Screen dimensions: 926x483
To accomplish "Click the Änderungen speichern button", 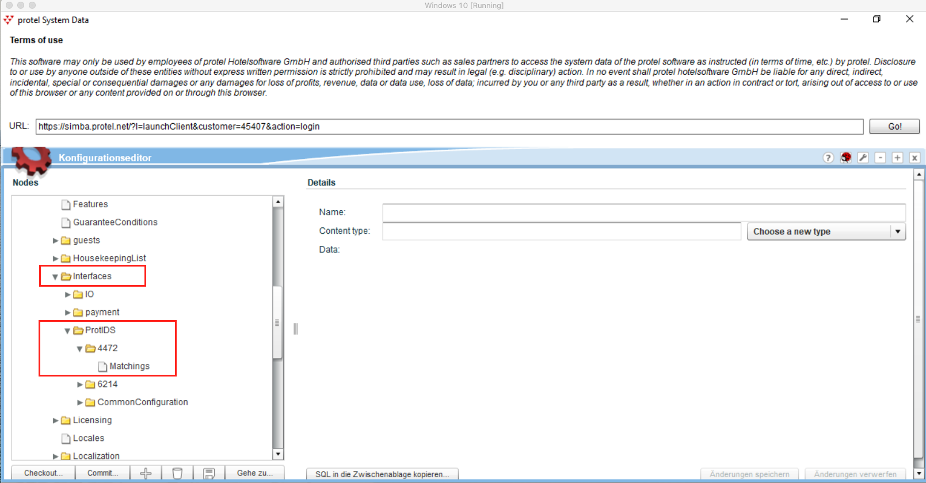I will [749, 474].
